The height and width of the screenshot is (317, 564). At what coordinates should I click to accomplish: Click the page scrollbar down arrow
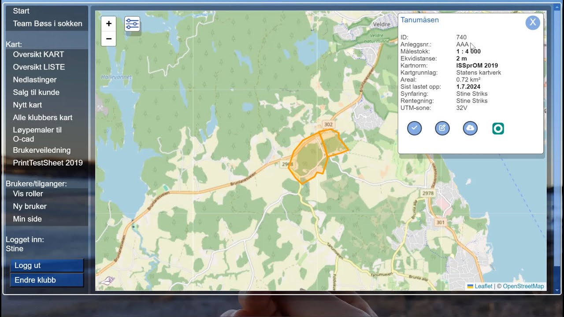pos(557,290)
